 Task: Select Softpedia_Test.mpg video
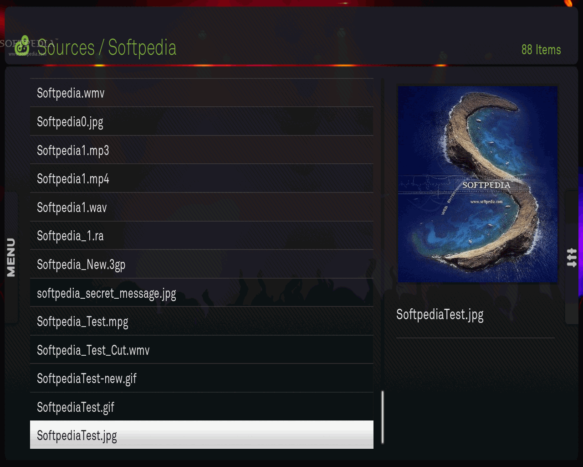(x=202, y=322)
